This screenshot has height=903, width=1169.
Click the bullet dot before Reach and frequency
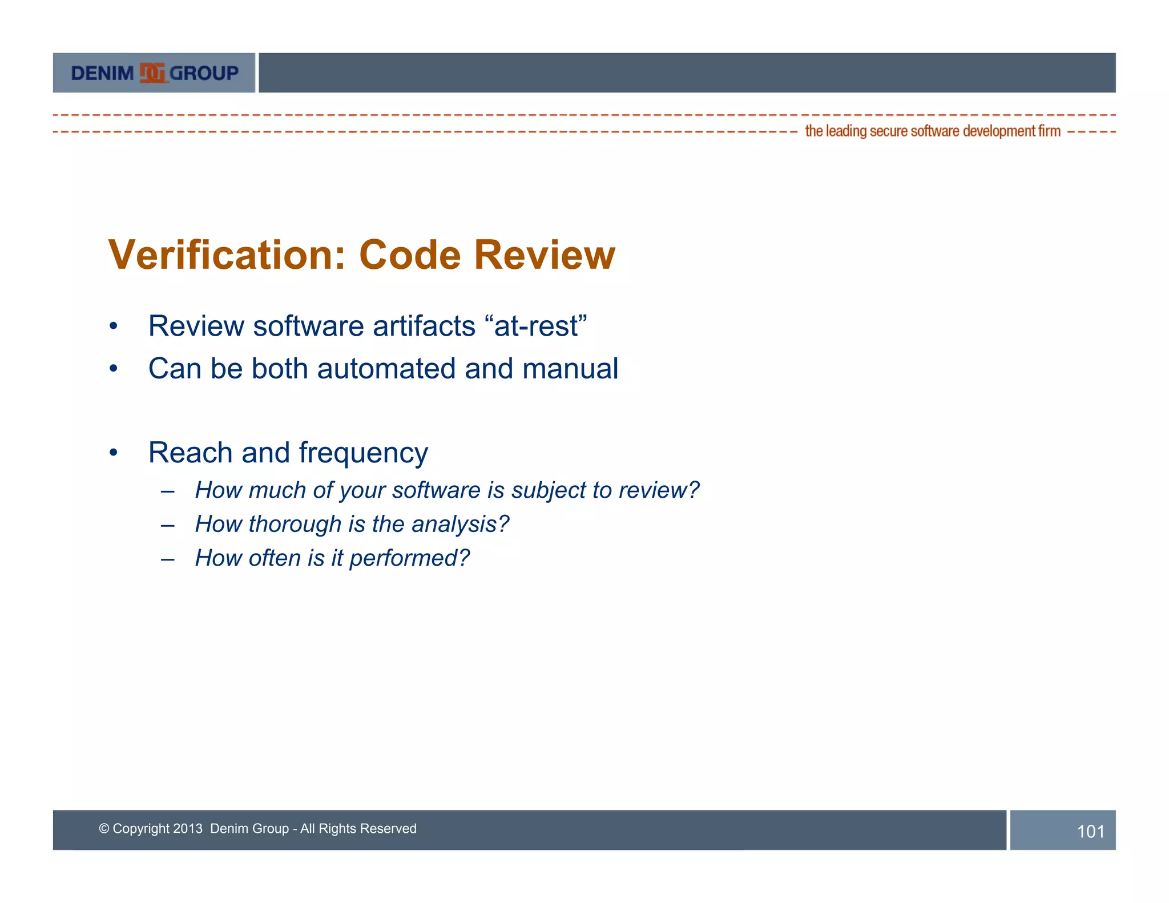point(114,453)
